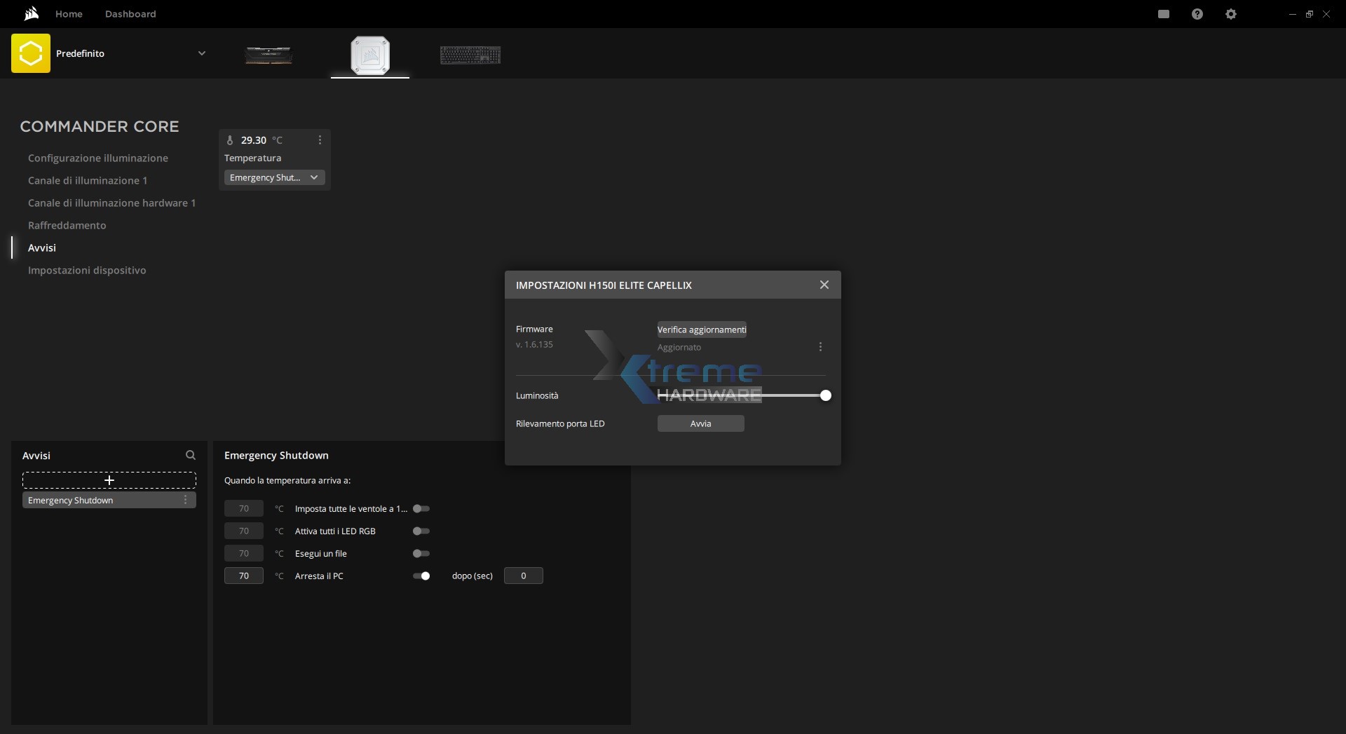Open the Emergency Shut... temperature dropdown

click(274, 178)
